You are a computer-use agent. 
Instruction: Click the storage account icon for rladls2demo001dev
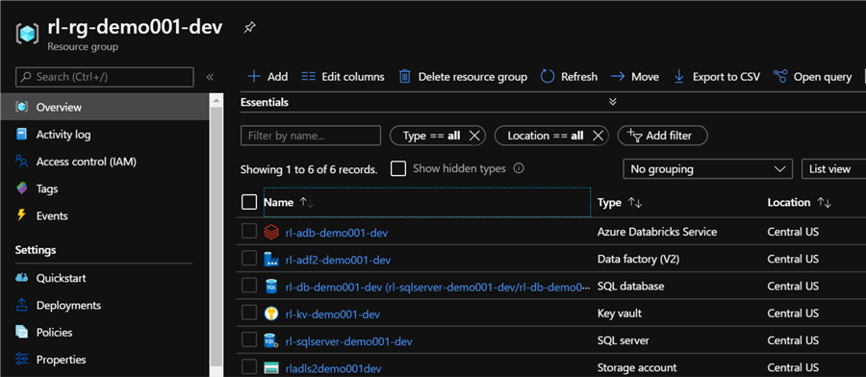click(270, 368)
